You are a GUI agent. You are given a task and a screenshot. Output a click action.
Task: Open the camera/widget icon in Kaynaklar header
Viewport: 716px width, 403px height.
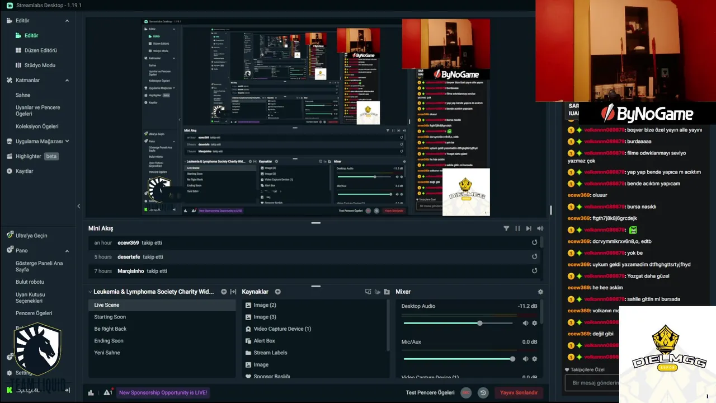pyautogui.click(x=378, y=292)
